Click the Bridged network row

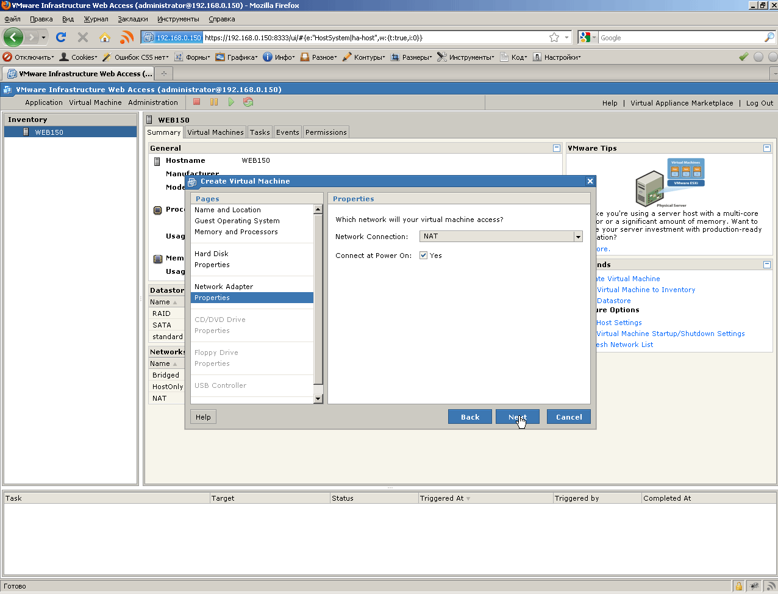pyautogui.click(x=167, y=375)
